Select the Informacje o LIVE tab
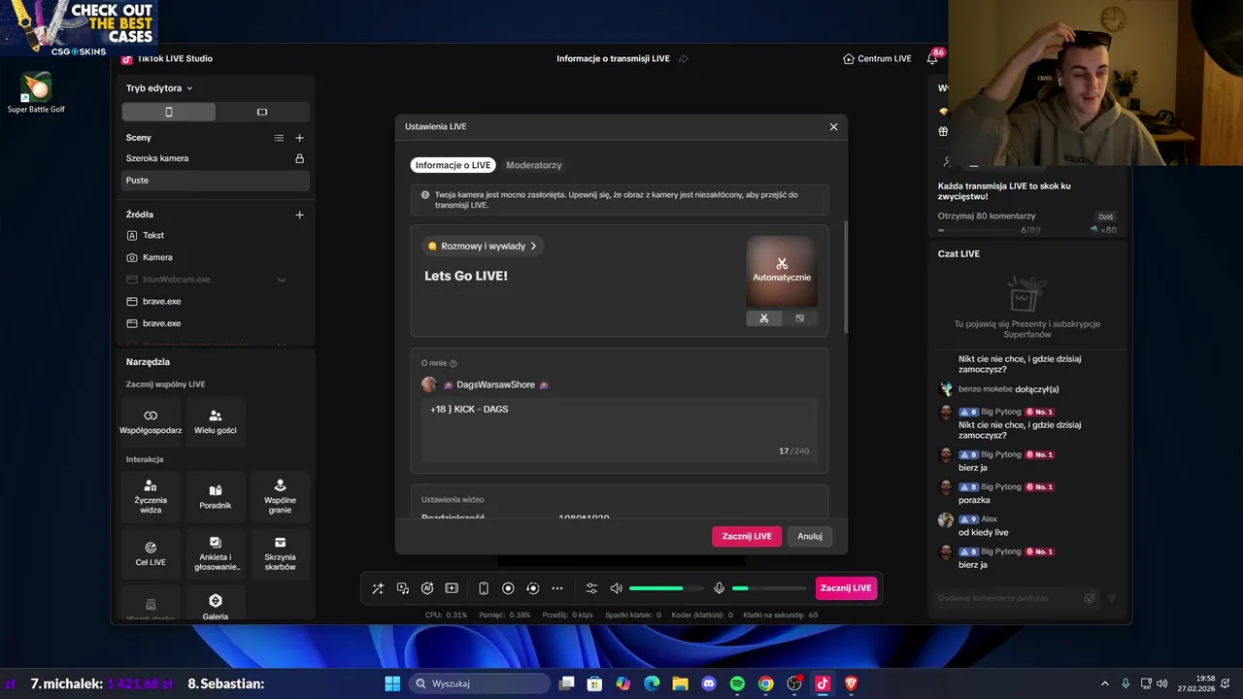This screenshot has height=699, width=1243. 454,165
